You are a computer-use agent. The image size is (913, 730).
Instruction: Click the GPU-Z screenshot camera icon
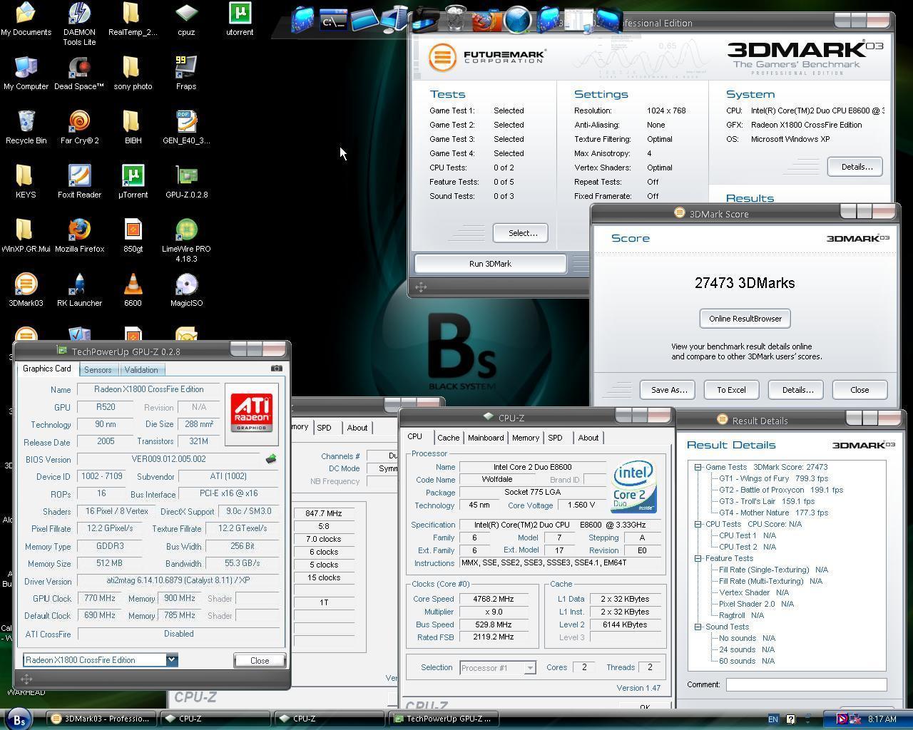(277, 369)
